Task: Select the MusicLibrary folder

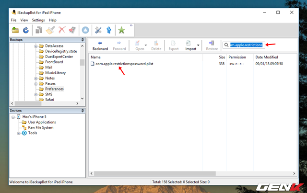Action: point(56,73)
